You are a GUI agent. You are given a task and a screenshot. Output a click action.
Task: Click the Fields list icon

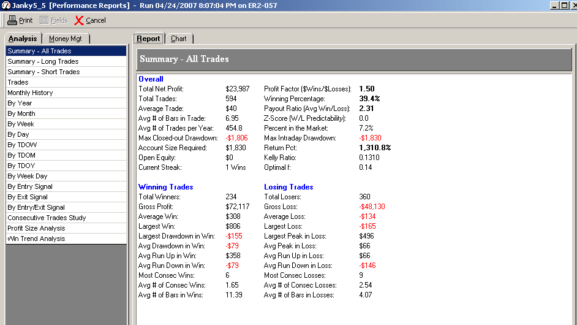44,20
